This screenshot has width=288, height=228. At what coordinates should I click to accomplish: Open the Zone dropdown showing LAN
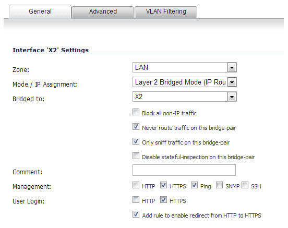click(184, 67)
